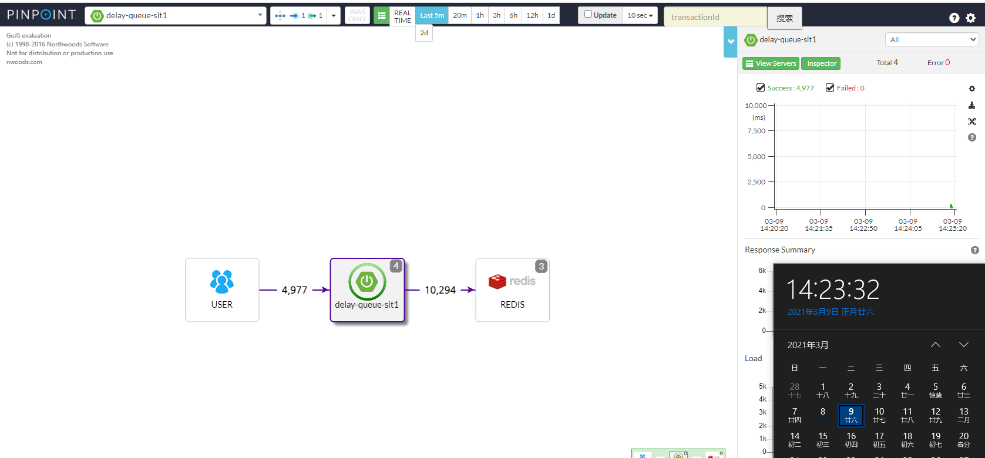Viewport: 985px width, 458px height.
Task: Select the 12h time range
Action: click(532, 15)
